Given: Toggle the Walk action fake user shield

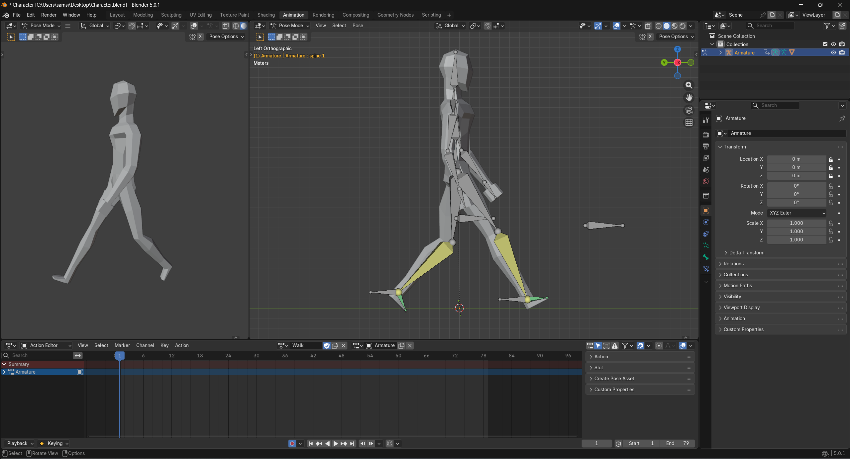Looking at the screenshot, I should 327,345.
